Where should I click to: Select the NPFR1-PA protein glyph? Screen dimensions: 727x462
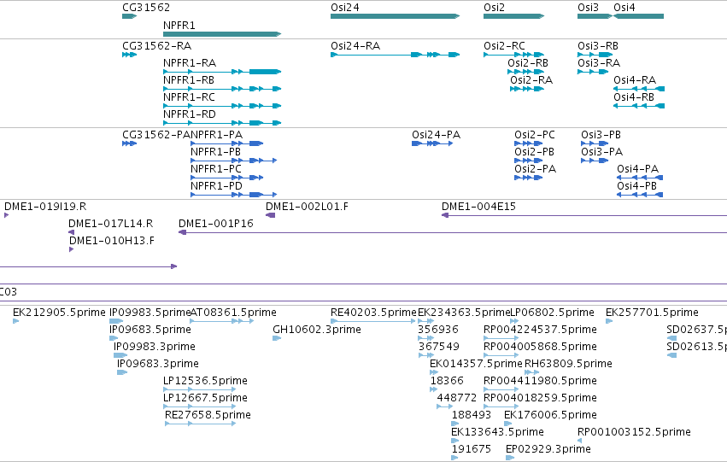click(226, 143)
